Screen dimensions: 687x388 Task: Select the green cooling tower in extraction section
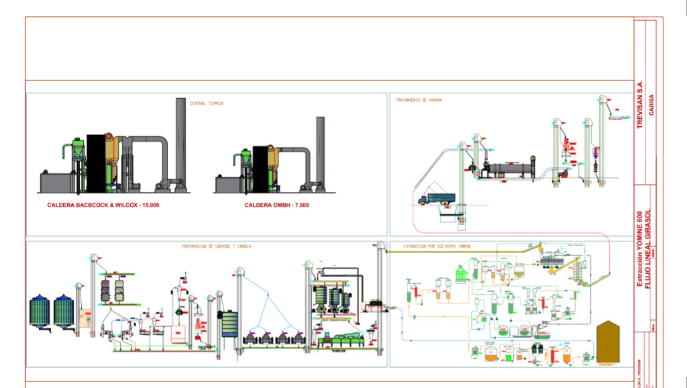coord(460,275)
